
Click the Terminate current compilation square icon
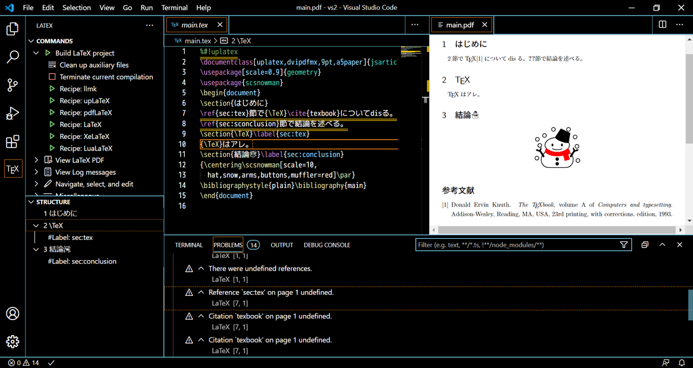point(52,77)
